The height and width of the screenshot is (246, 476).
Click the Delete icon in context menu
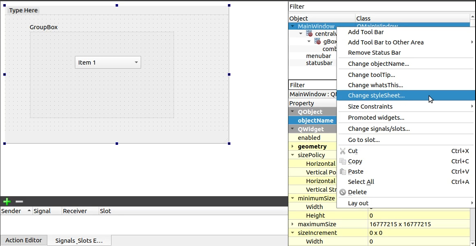point(343,192)
